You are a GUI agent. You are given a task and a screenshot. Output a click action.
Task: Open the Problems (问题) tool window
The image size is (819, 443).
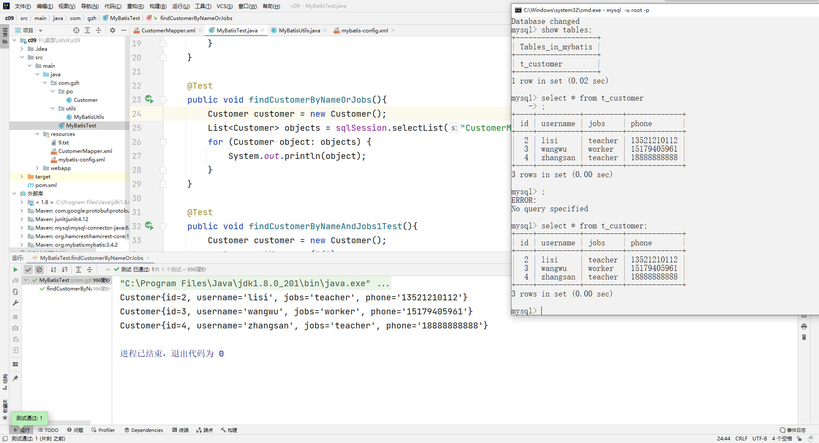(x=75, y=430)
